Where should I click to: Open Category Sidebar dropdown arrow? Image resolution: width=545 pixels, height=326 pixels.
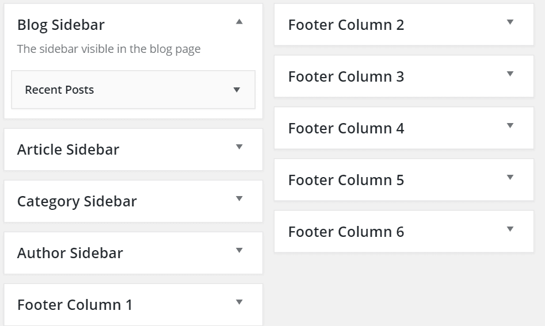pyautogui.click(x=239, y=198)
